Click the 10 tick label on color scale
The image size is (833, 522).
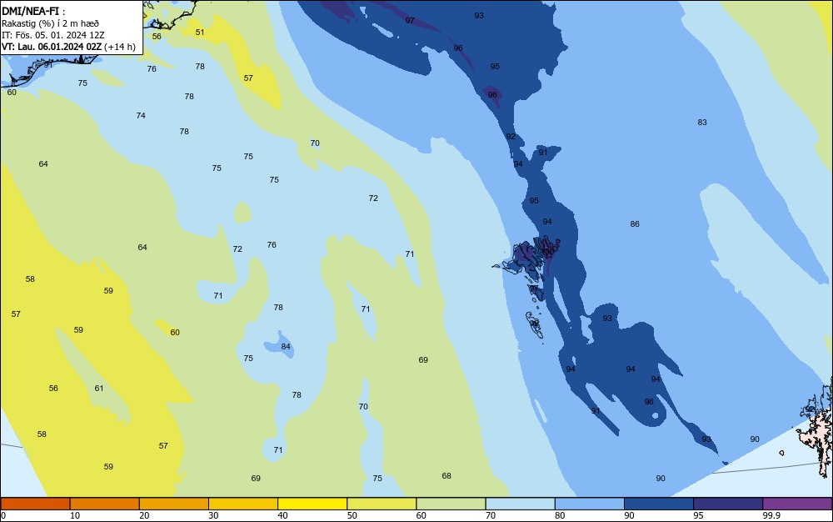75,515
